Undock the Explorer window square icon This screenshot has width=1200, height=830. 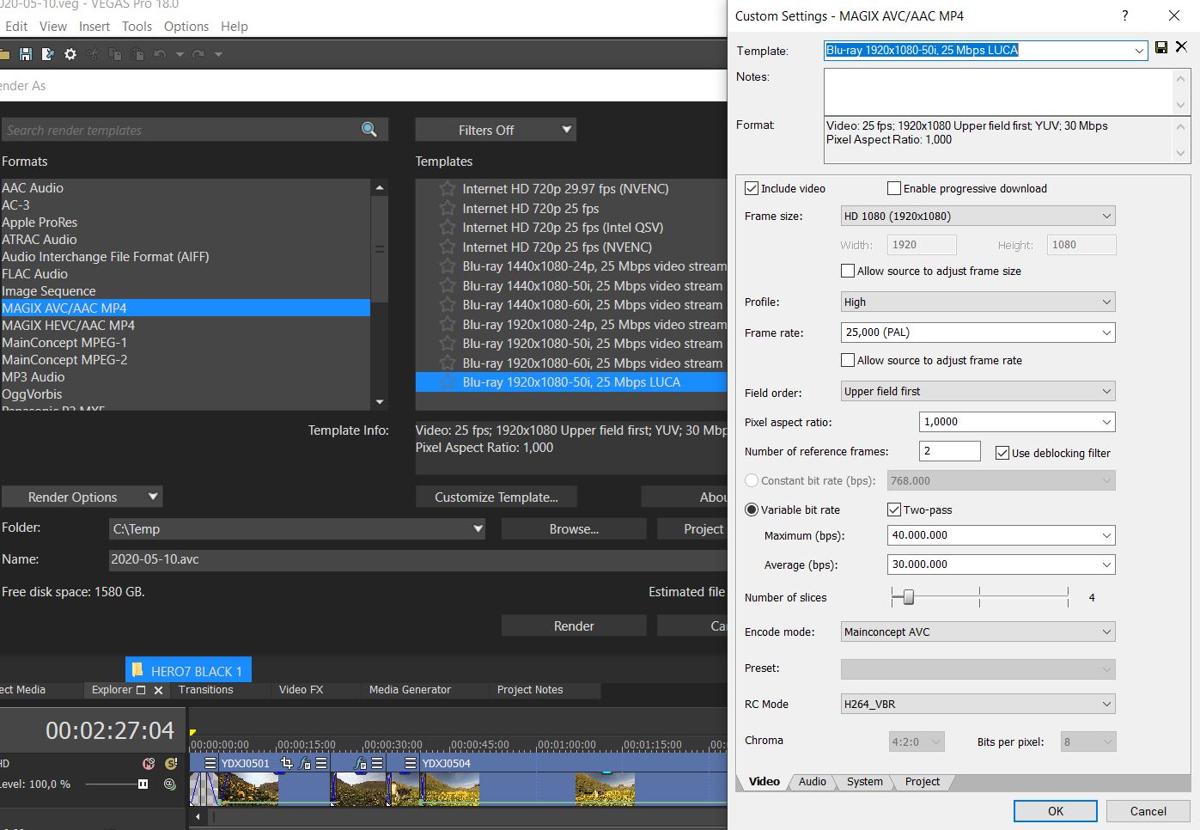[142, 690]
